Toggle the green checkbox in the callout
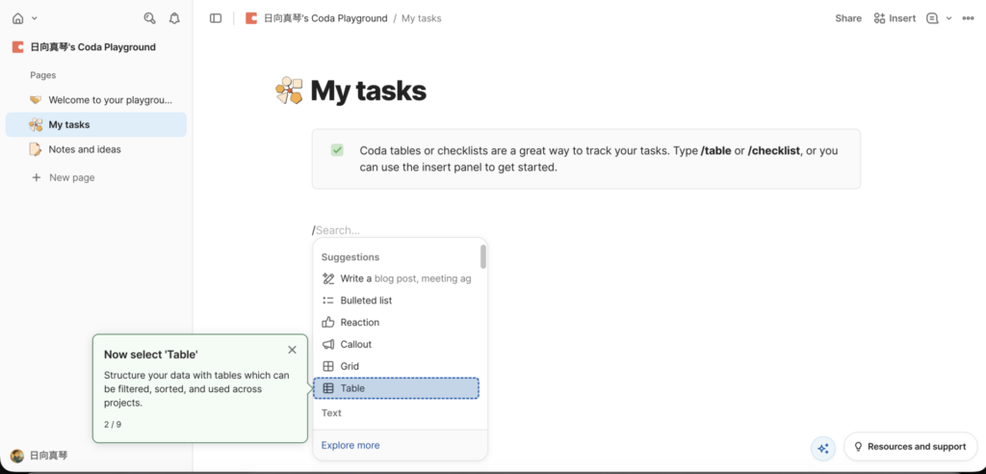986x474 pixels. tap(337, 150)
